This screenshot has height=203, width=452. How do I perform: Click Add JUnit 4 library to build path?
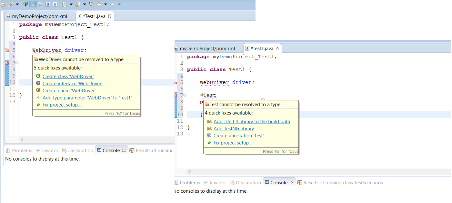252,122
